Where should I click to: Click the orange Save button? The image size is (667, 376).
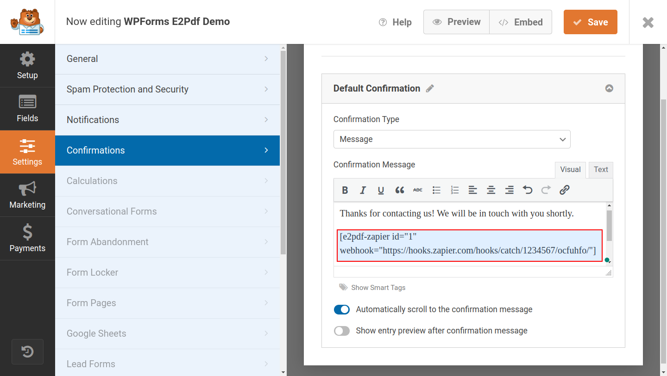(x=590, y=22)
